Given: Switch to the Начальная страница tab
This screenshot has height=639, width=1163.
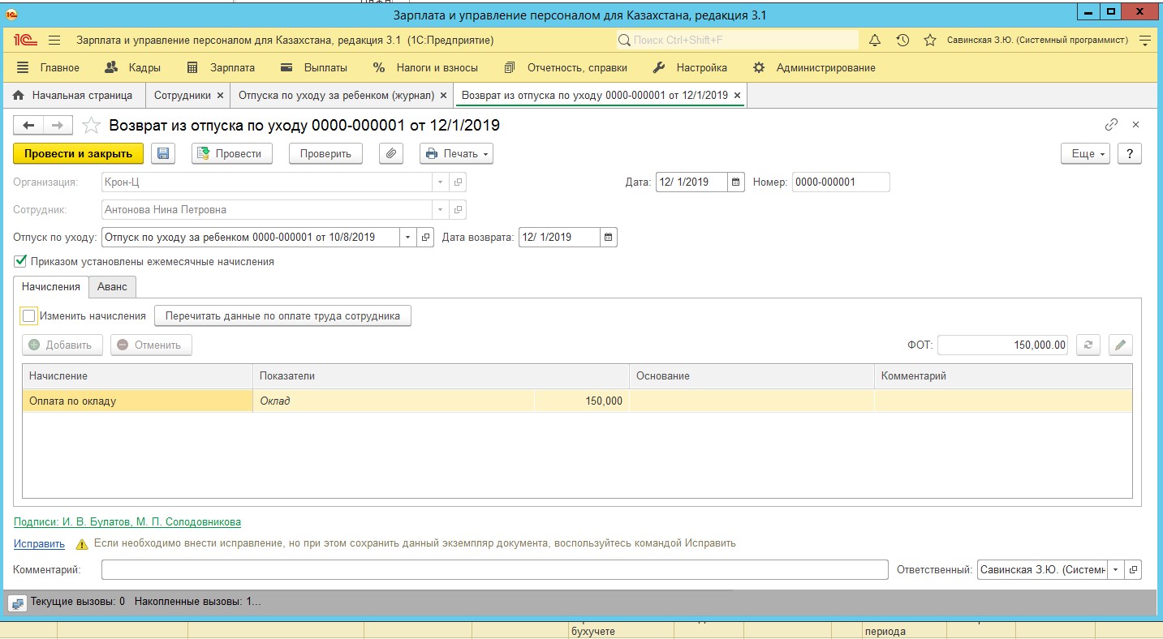Looking at the screenshot, I should (73, 96).
